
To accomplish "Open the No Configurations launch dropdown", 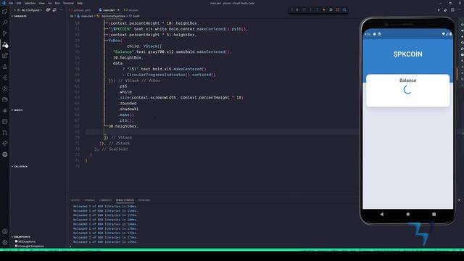I will pyautogui.click(x=32, y=10).
